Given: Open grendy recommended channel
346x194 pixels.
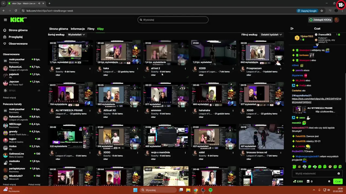Looking at the screenshot, I should pos(22,133).
